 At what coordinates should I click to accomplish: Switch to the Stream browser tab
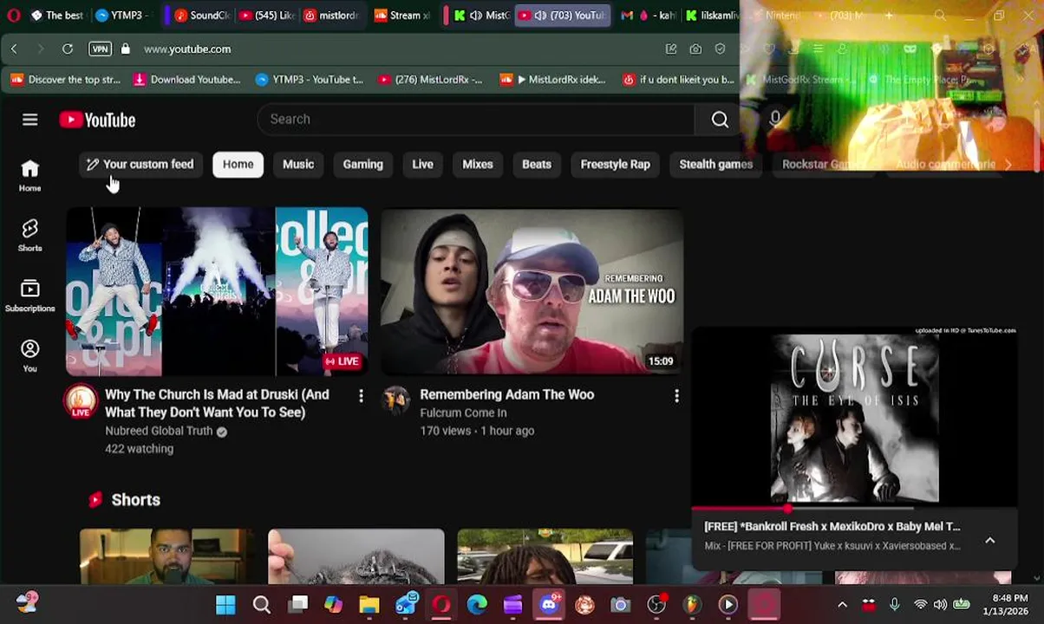(x=402, y=16)
